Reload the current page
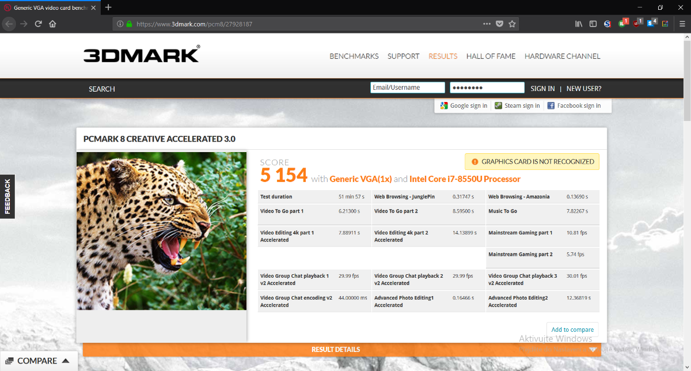This screenshot has width=691, height=371. point(38,24)
